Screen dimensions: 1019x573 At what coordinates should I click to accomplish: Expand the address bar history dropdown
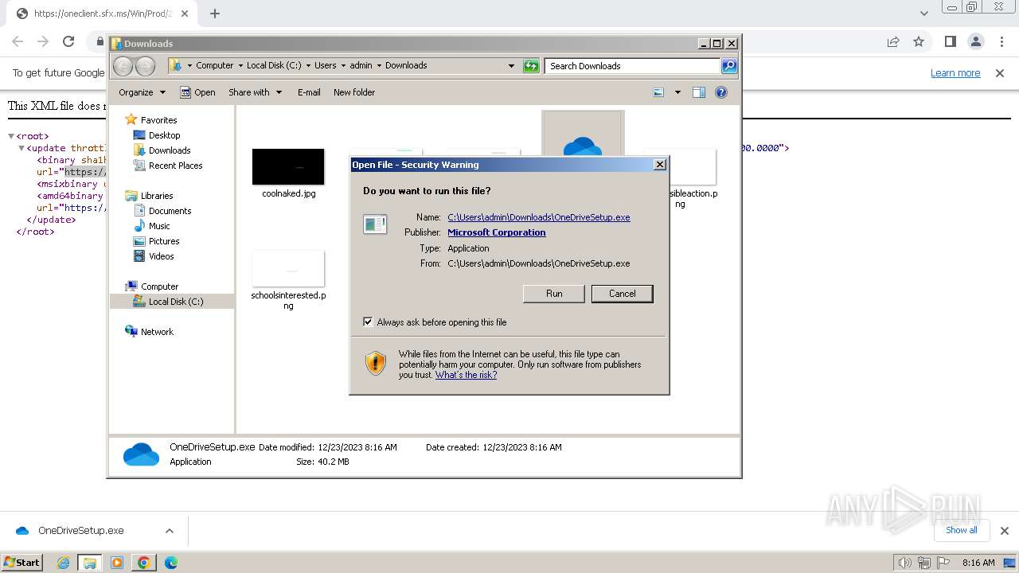click(511, 66)
